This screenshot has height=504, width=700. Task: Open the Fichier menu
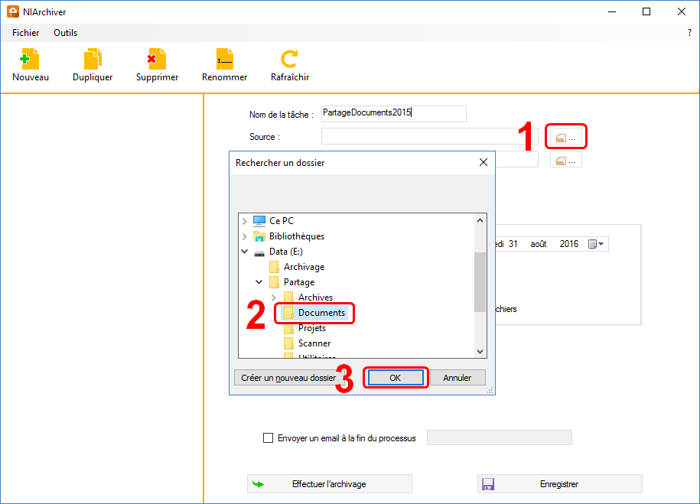tap(26, 33)
